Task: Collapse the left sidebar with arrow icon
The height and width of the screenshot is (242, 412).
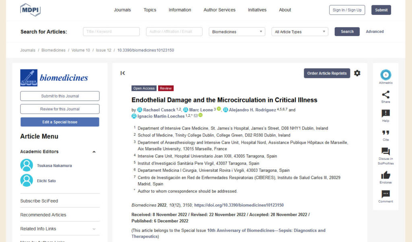Action: coord(123,73)
